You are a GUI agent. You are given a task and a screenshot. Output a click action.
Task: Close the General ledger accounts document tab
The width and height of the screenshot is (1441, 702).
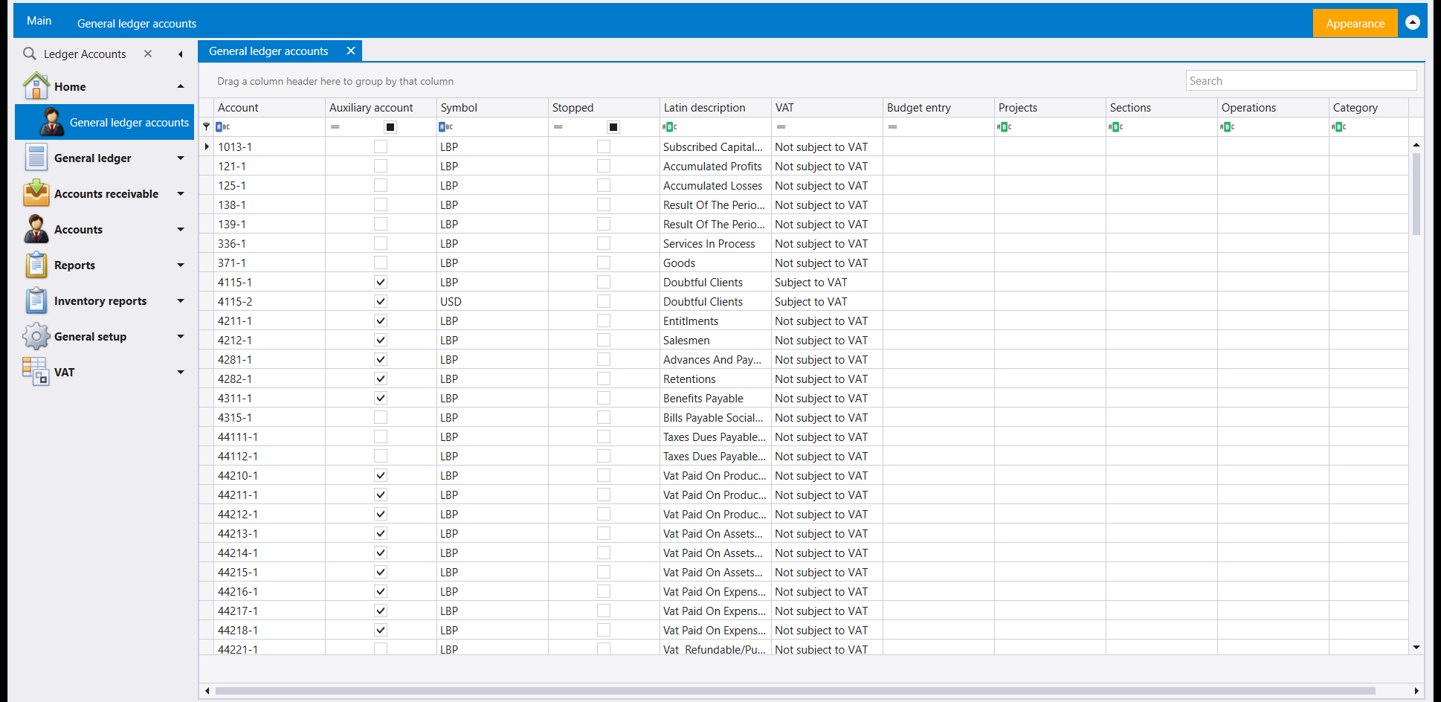[351, 51]
